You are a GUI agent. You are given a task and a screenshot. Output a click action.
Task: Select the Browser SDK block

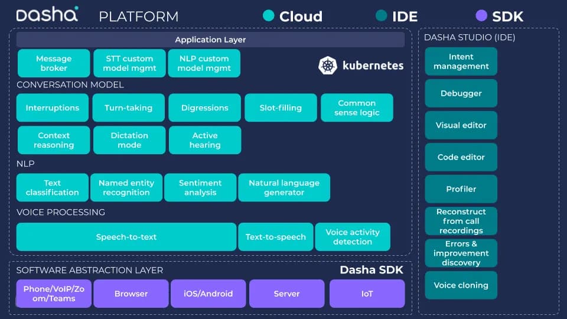pyautogui.click(x=131, y=294)
